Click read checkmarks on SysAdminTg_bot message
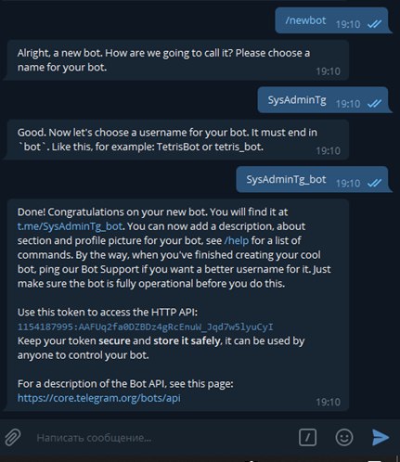This screenshot has width=400, height=462. [x=374, y=183]
